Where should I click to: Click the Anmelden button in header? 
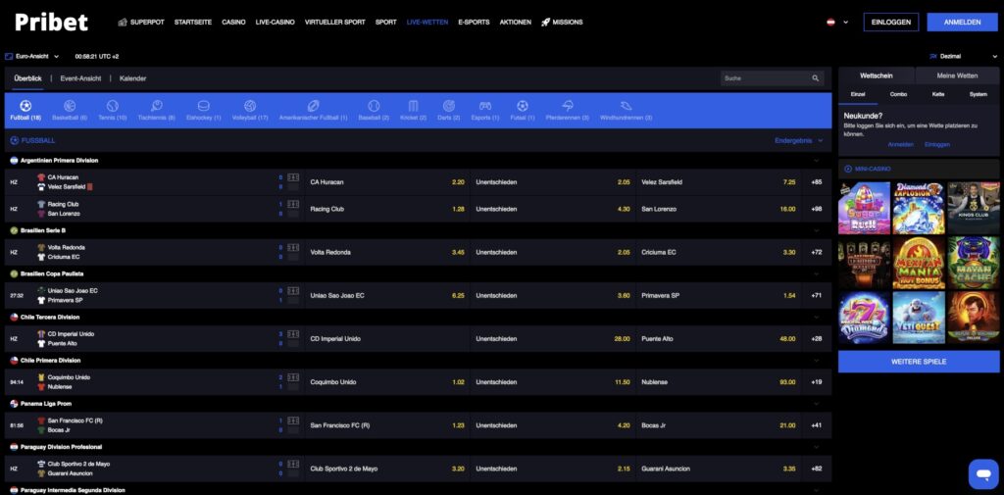click(x=963, y=22)
